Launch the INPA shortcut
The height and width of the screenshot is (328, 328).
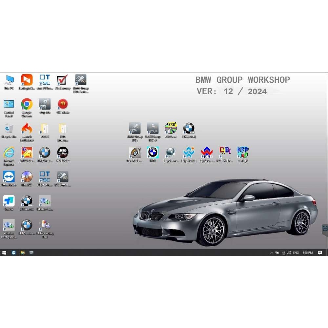[153, 154]
